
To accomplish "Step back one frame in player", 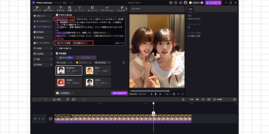I will pyautogui.click(x=152, y=94).
